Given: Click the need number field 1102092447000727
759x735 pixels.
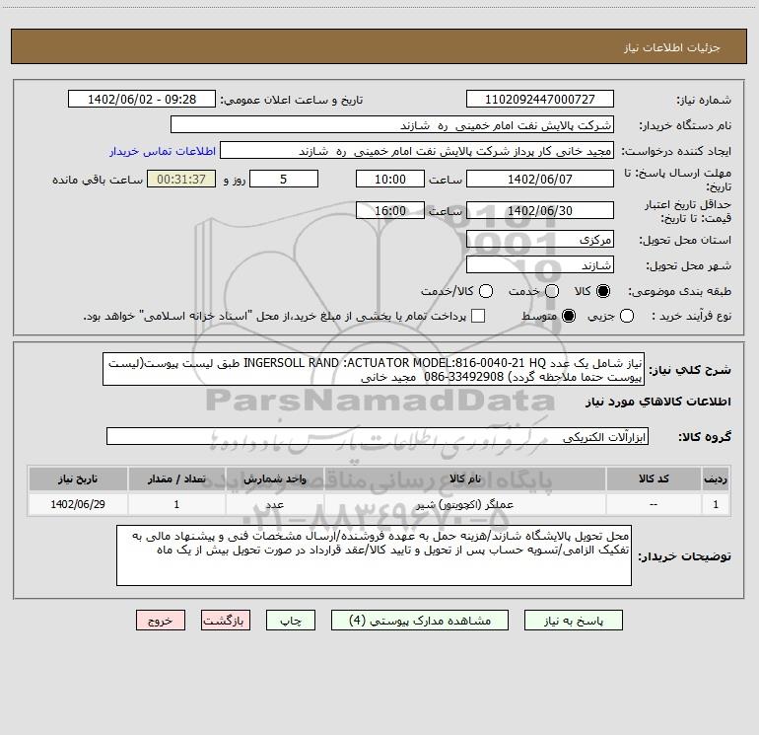Looking at the screenshot, I should pos(540,100).
